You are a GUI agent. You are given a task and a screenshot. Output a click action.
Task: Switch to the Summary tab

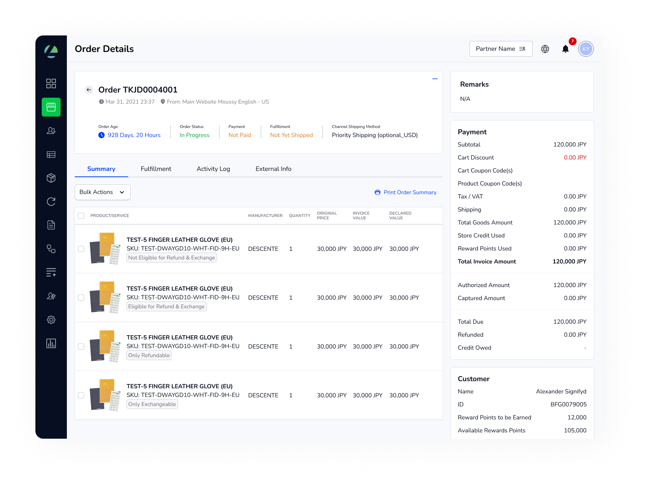101,169
